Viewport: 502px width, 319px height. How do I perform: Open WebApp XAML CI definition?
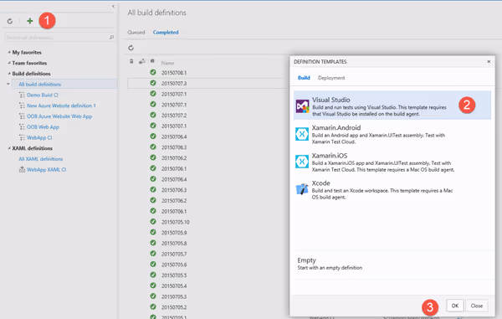click(x=46, y=170)
